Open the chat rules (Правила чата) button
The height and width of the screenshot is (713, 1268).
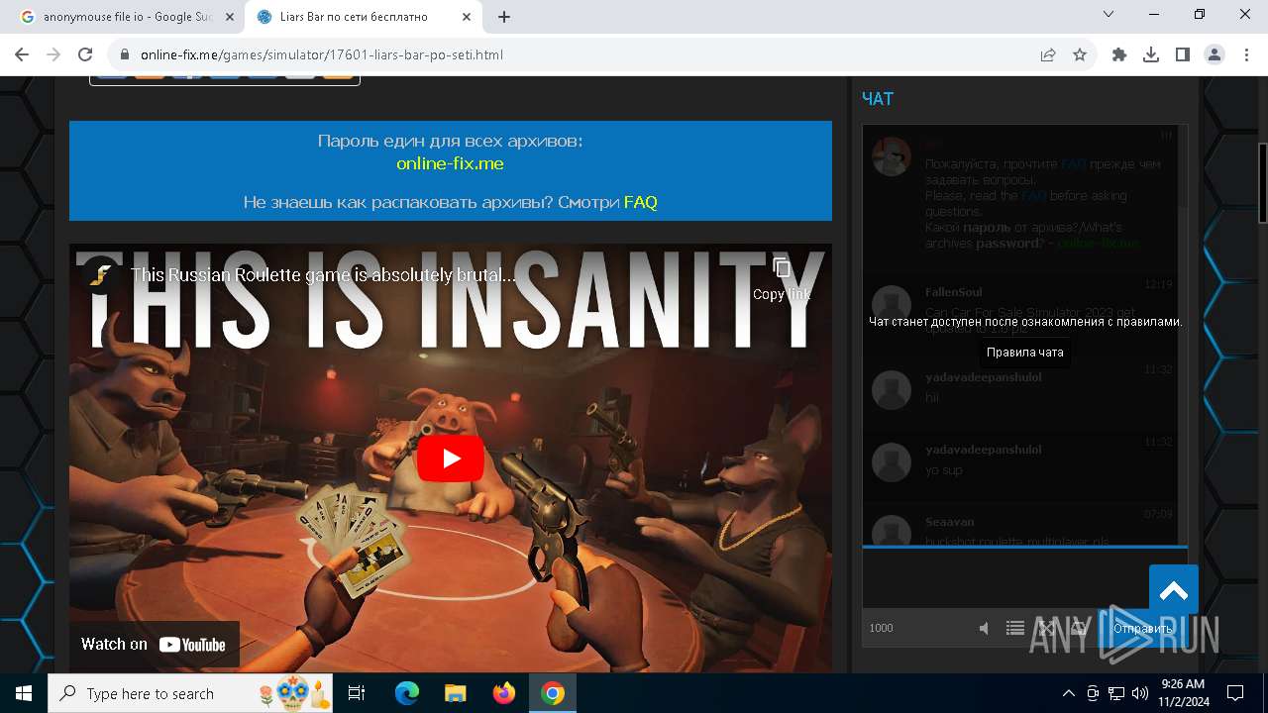pos(1025,352)
